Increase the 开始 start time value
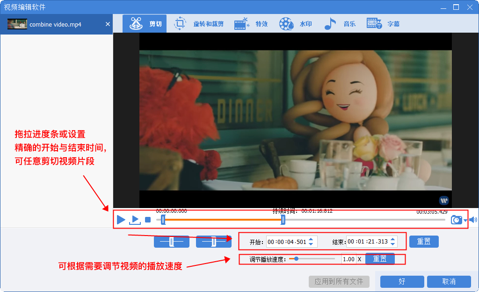479x292 pixels. pyautogui.click(x=311, y=239)
